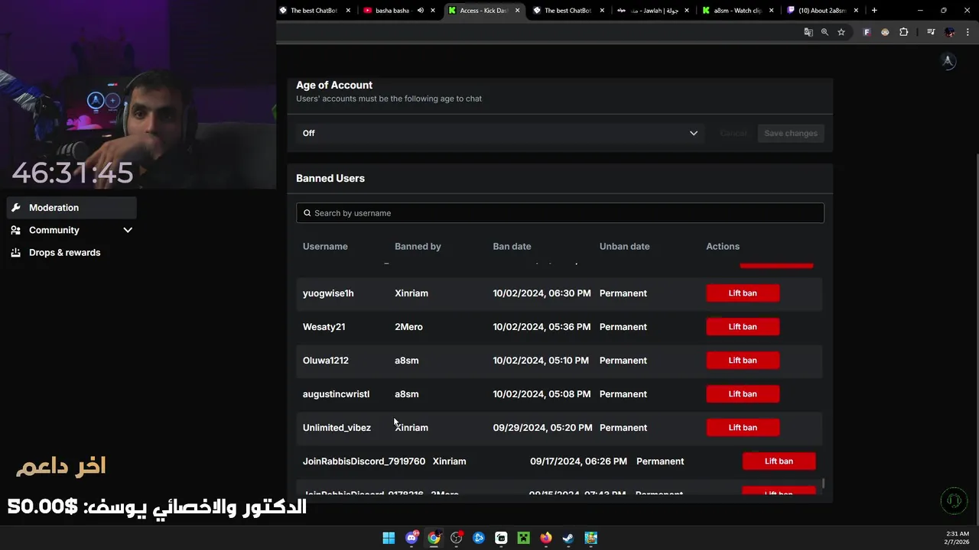Open the Chrome profile avatar
Viewport: 979px width, 550px height.
tap(950, 32)
